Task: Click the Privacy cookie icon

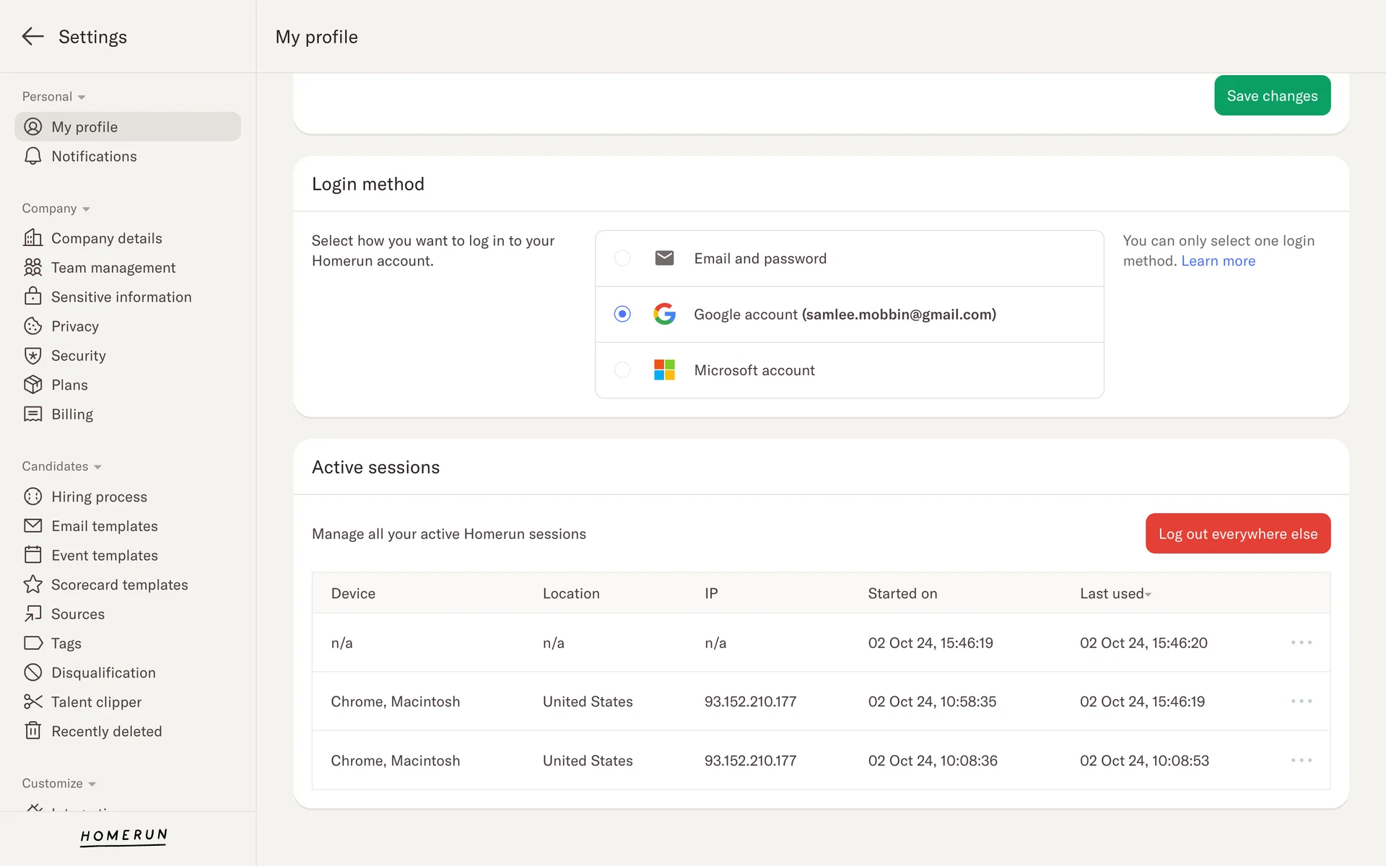Action: 32,326
